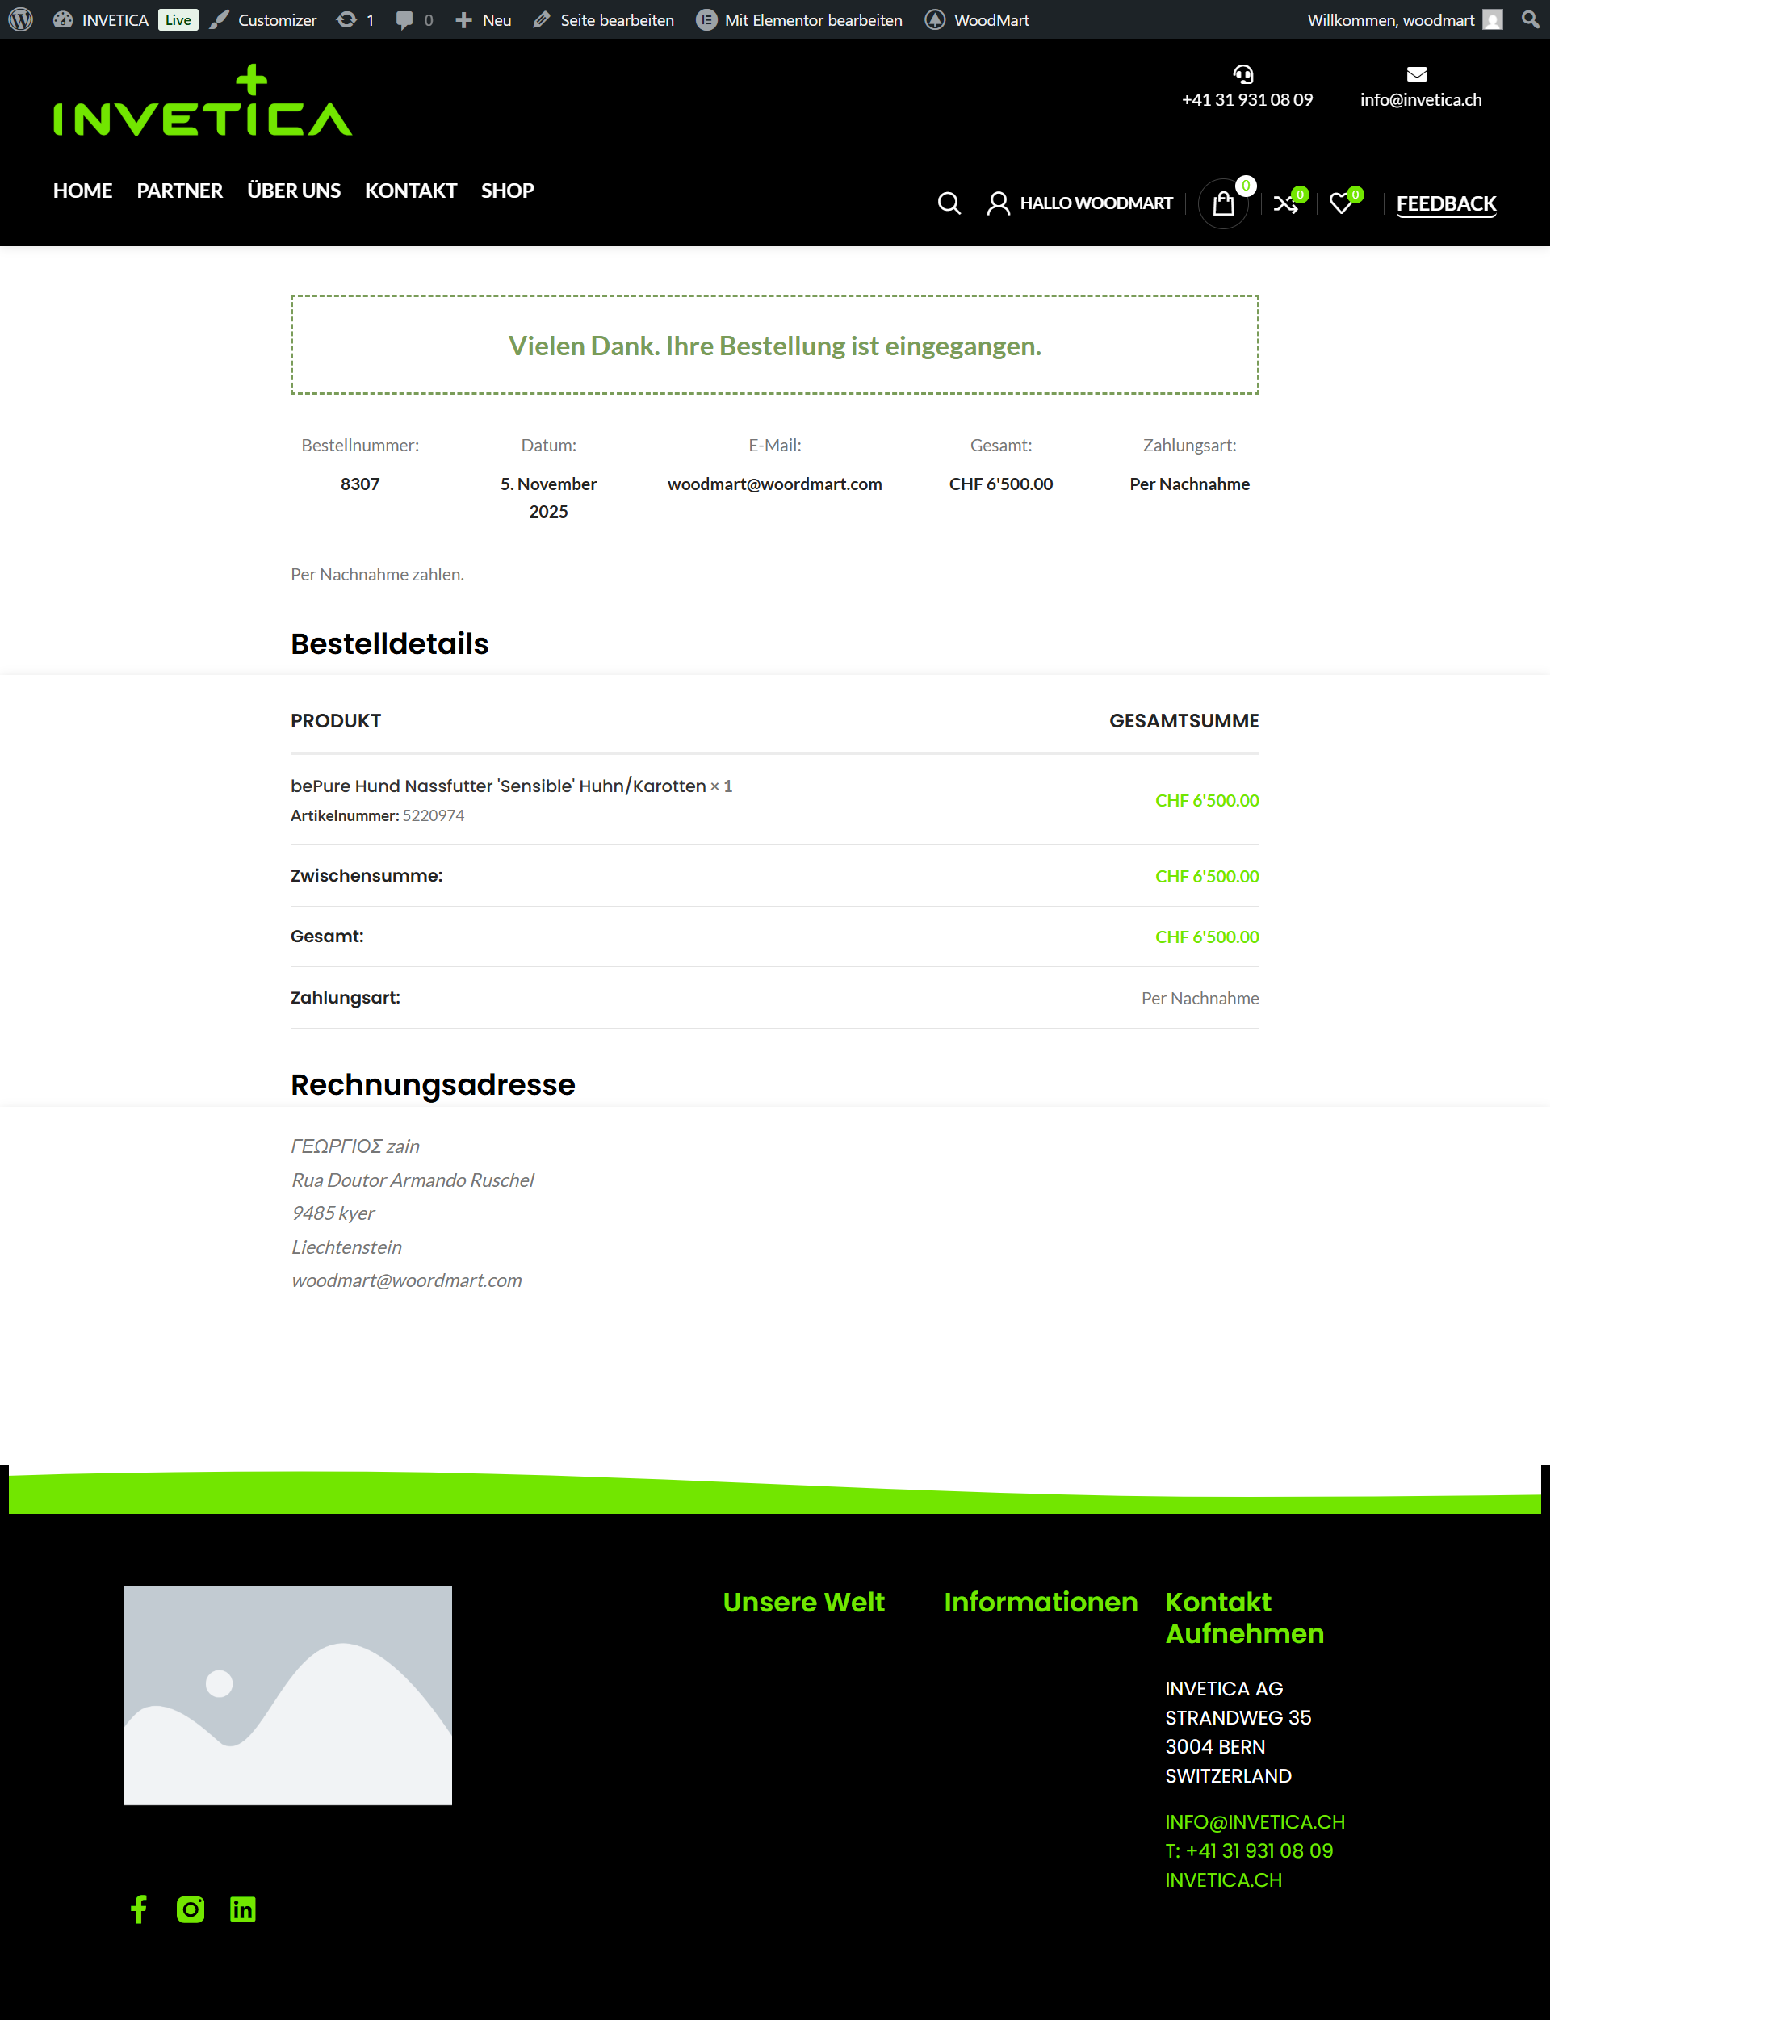Click the Instagram icon in footer

(x=191, y=1909)
